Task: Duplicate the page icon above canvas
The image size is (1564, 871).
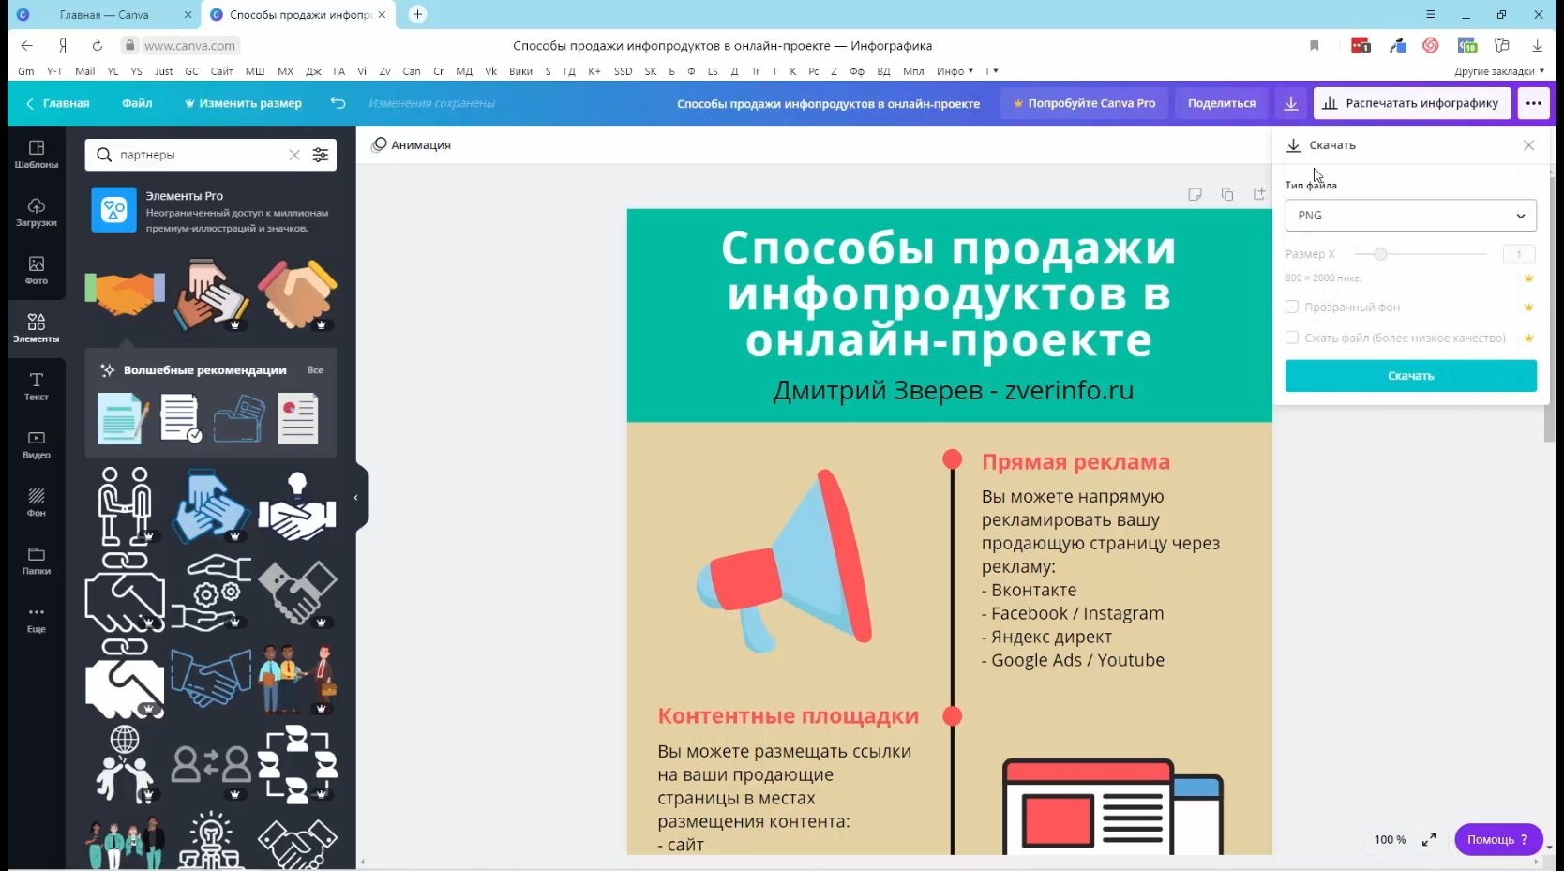Action: point(1227,194)
